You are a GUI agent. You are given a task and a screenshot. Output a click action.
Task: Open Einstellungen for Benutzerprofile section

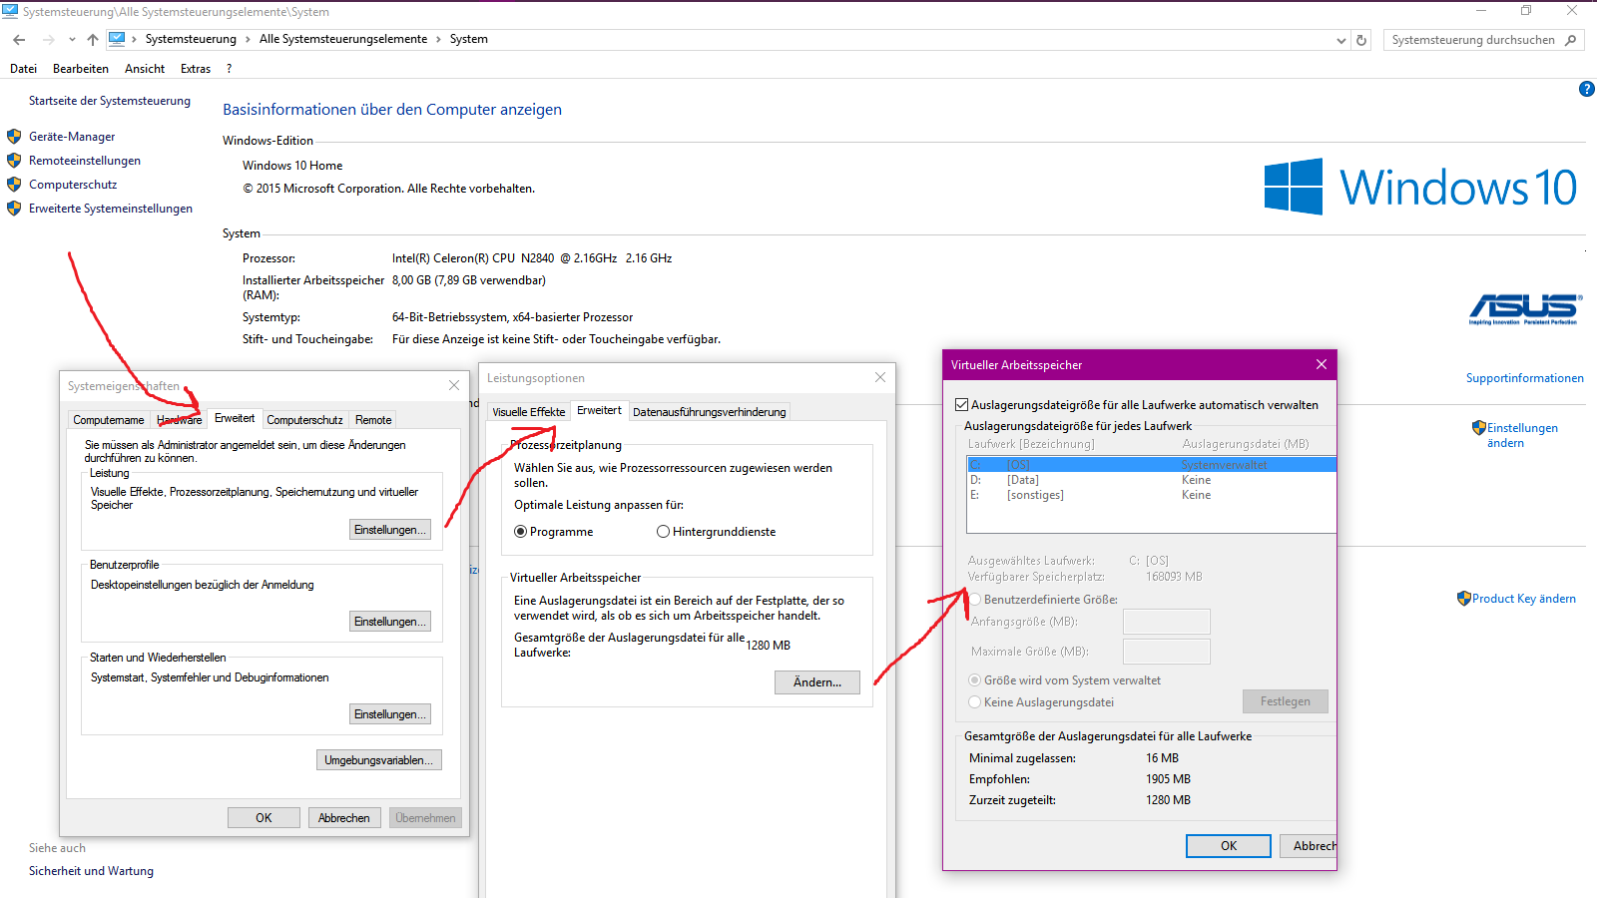390,622
